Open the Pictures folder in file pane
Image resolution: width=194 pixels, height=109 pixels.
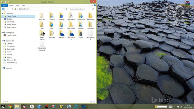point(81,25)
